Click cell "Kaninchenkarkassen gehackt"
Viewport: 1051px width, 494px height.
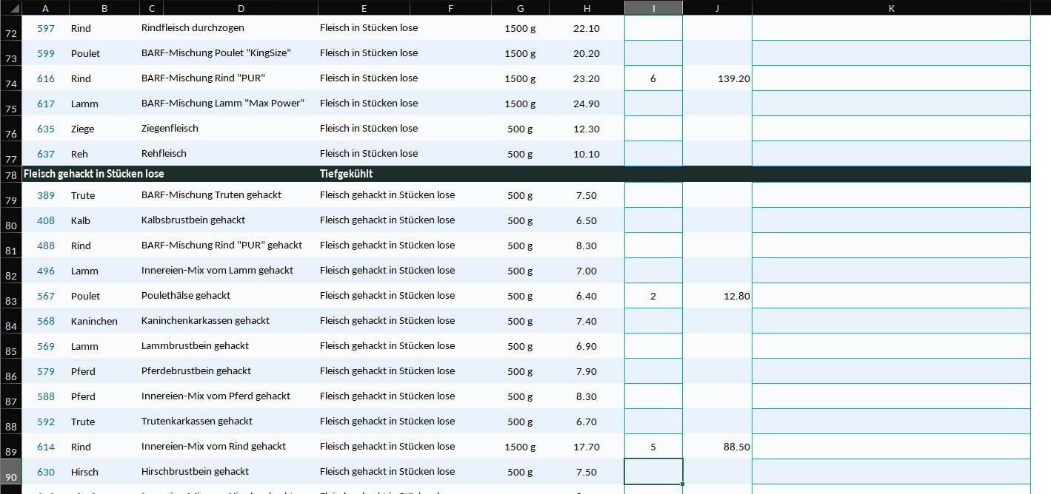(205, 321)
